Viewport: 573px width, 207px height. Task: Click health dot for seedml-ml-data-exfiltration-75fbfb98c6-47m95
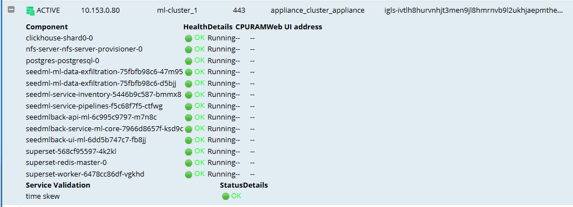point(189,72)
